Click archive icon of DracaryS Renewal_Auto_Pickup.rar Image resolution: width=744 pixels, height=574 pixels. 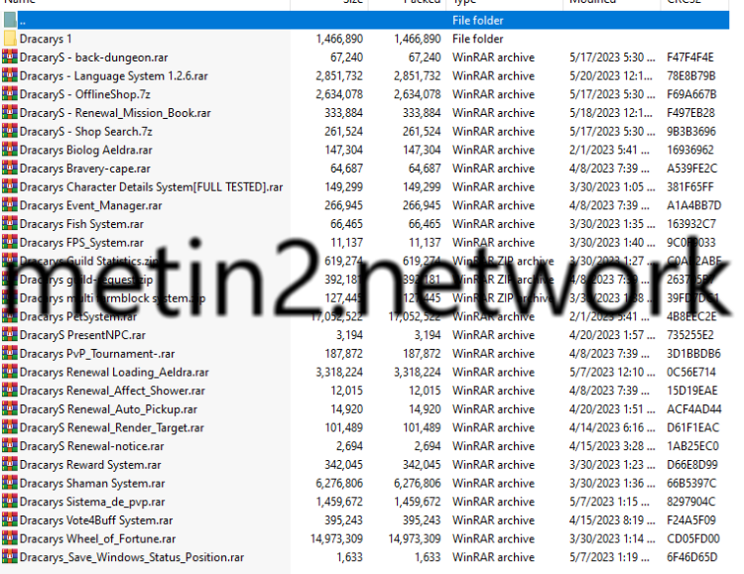[x=10, y=408]
